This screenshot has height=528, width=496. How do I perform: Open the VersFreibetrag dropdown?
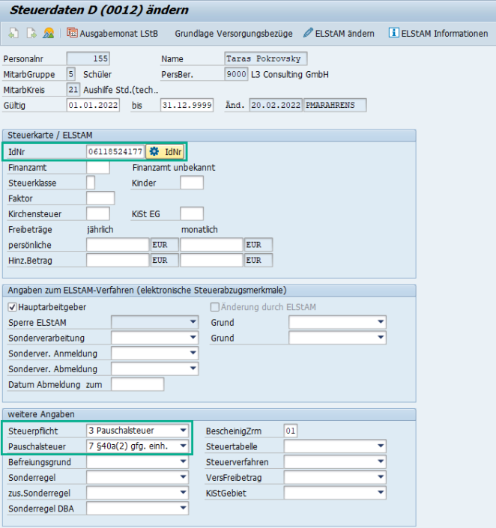(x=335, y=477)
